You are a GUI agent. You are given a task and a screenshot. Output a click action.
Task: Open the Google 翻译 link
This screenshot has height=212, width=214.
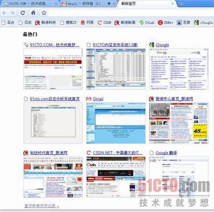coord(166,153)
